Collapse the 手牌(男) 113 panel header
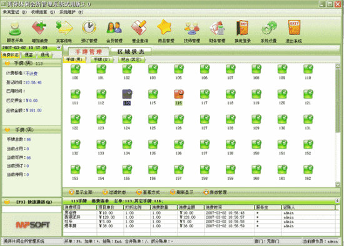Screen dimensions: 344x246 (31, 63)
